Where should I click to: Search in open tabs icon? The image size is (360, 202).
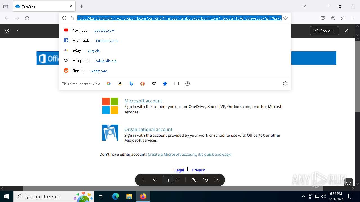[x=176, y=84]
